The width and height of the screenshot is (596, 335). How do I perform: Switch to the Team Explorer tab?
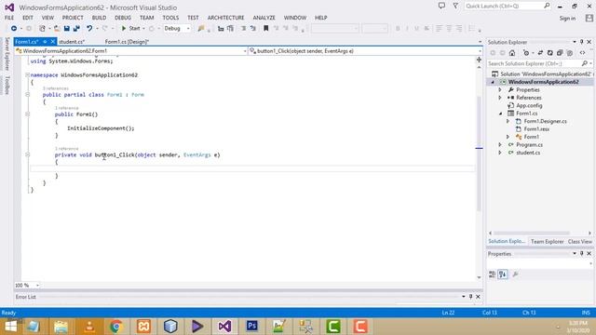point(547,242)
